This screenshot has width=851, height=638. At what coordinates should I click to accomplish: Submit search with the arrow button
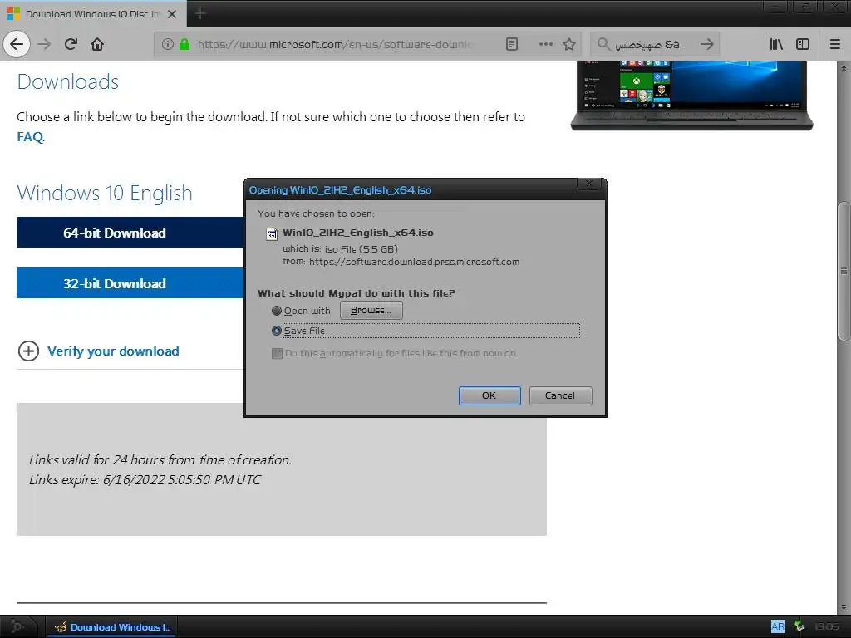coord(706,44)
